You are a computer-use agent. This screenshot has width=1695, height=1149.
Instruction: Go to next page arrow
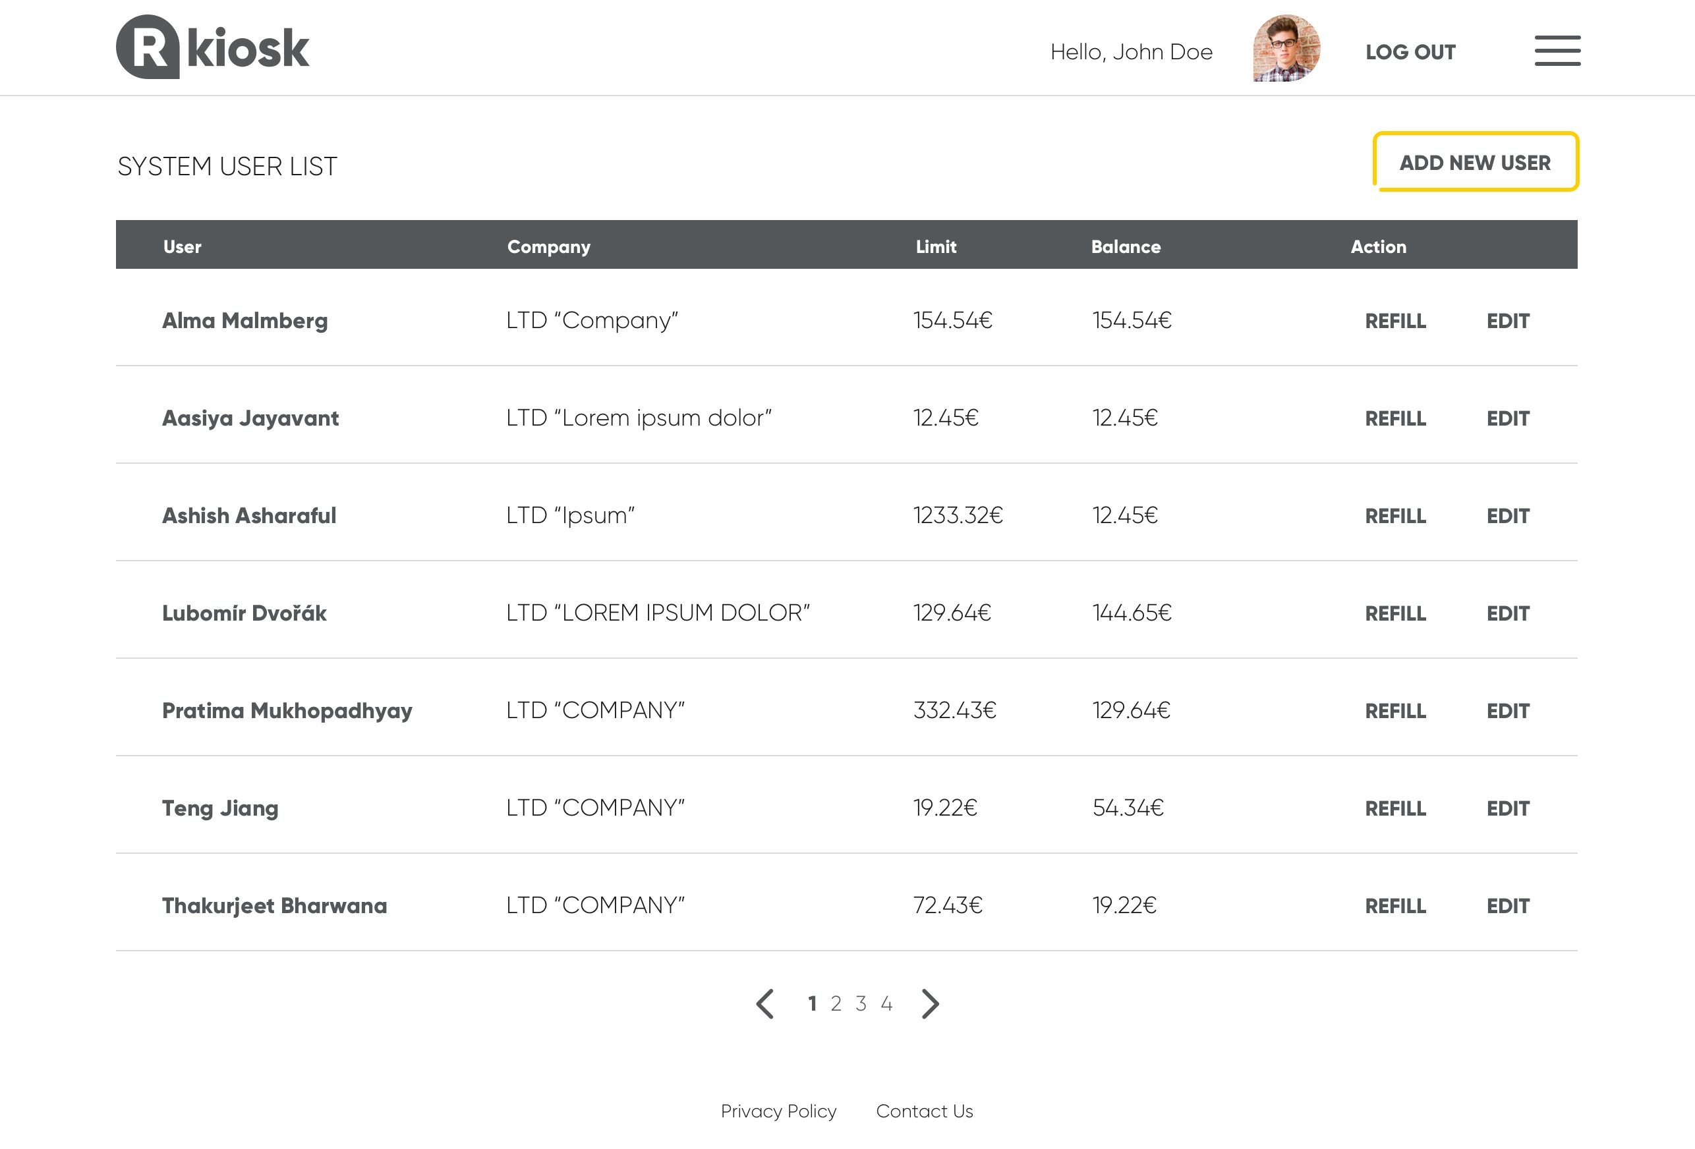click(x=930, y=1004)
